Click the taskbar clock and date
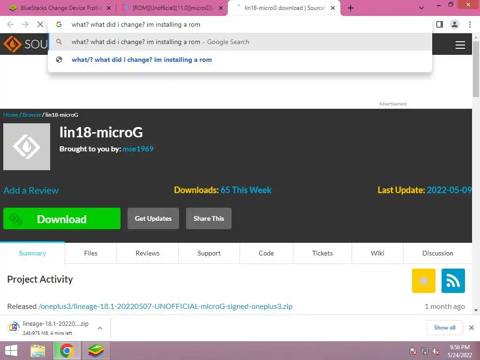This screenshot has width=480, height=360. [459, 351]
